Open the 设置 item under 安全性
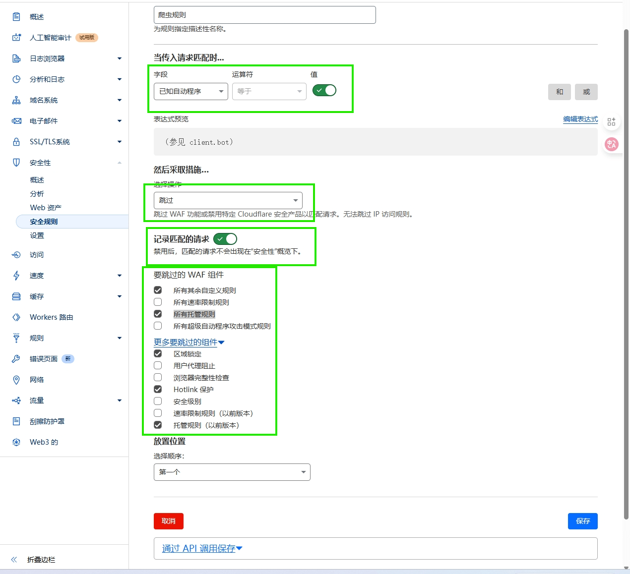 tap(37, 235)
